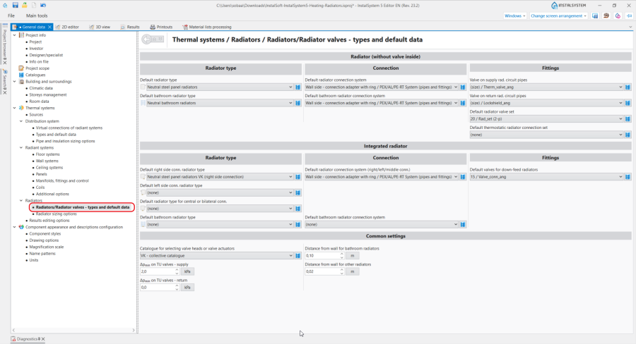Viewport: 636px width, 344px height.
Task: Select Floor systems tree item
Action: pos(47,154)
